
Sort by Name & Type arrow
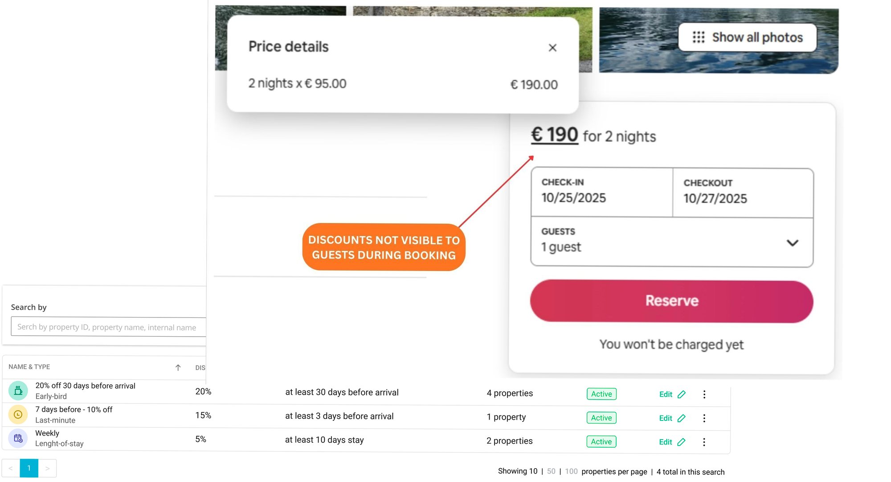coord(178,367)
